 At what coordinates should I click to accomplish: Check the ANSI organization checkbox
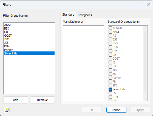[x=110, y=32]
